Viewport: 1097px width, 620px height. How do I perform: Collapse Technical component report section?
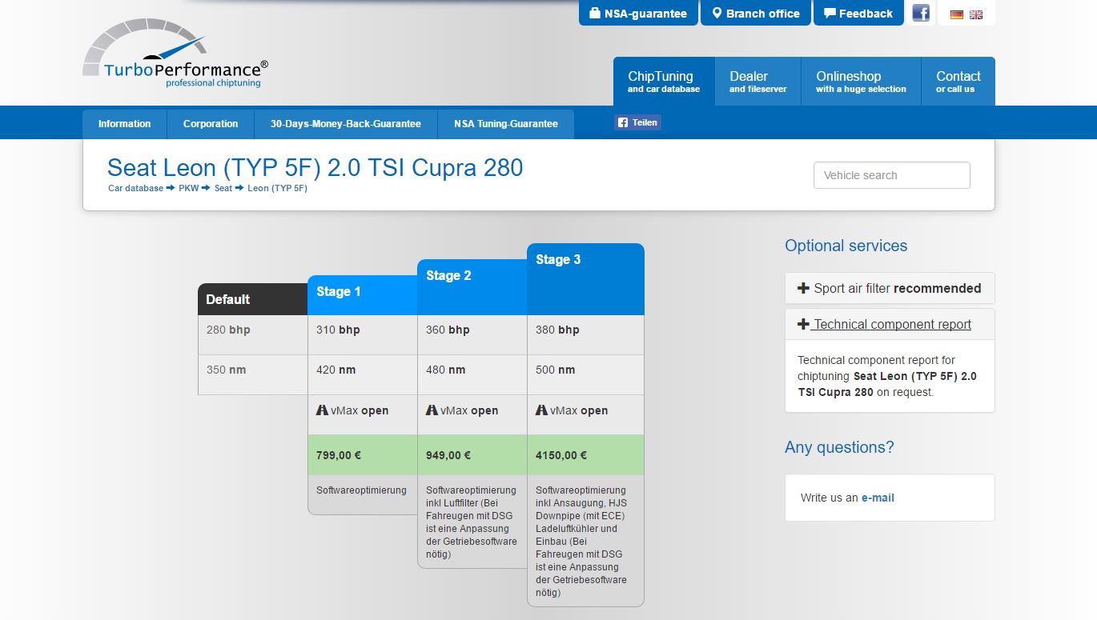coord(890,324)
